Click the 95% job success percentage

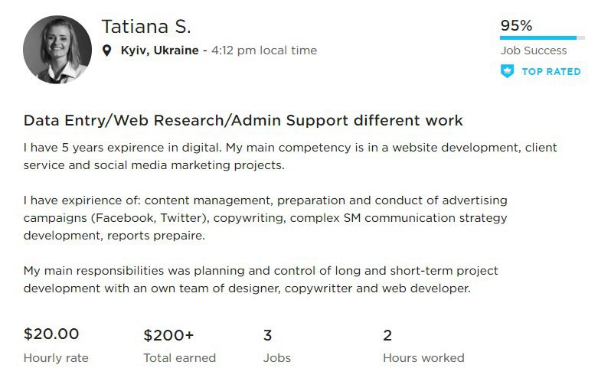pos(516,25)
